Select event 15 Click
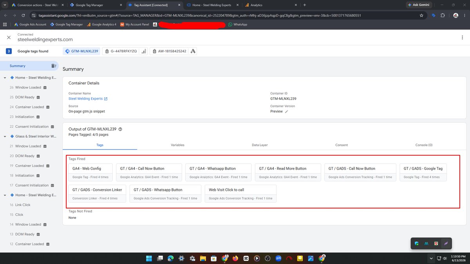The width and height of the screenshot is (470, 264). [x=16, y=215]
